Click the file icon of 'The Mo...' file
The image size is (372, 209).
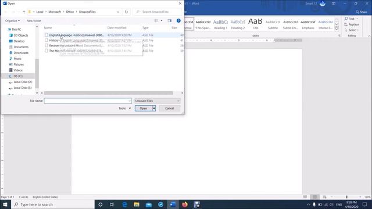tap(46, 51)
